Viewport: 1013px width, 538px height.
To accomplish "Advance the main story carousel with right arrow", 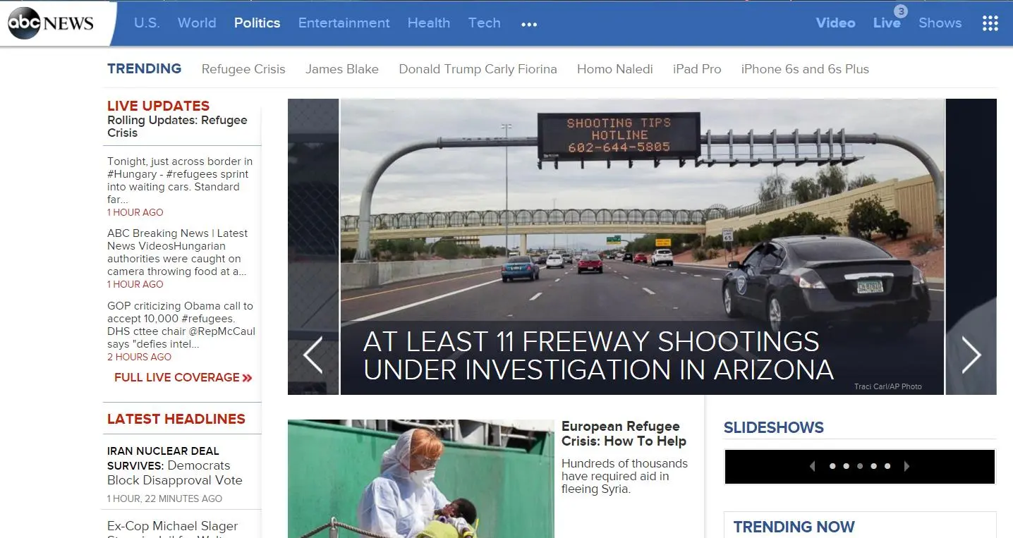I will 971,355.
